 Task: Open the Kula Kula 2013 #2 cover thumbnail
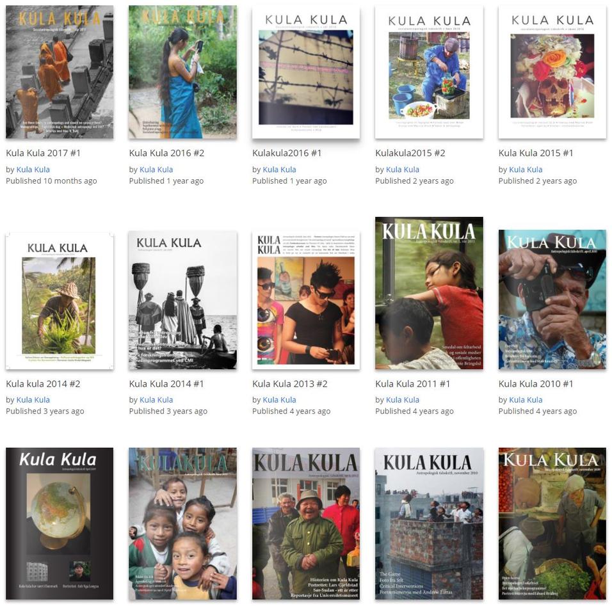(x=306, y=300)
